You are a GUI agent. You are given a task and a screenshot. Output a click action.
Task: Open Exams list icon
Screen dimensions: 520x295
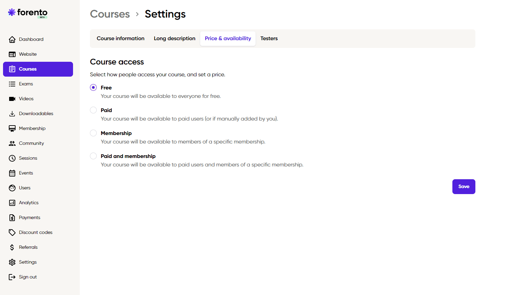[x=12, y=84]
